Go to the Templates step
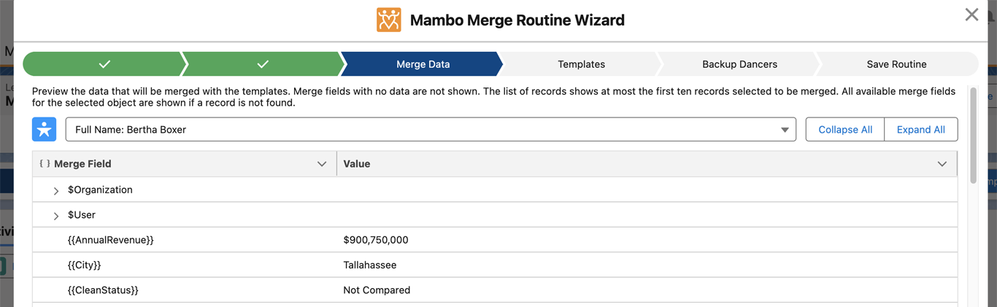 (x=581, y=64)
